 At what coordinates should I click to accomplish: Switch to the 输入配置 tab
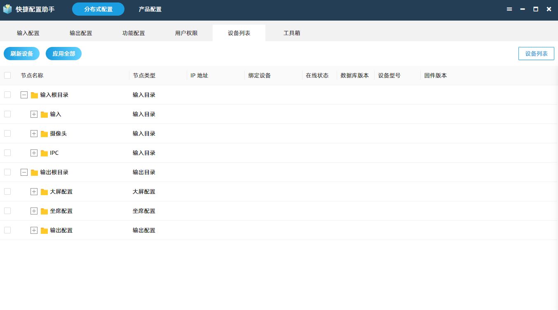click(28, 33)
